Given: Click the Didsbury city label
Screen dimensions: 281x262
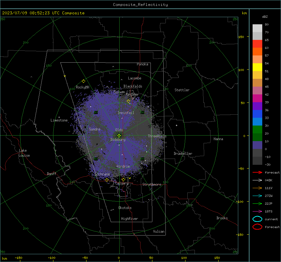Looking at the screenshot, I should [118, 140].
